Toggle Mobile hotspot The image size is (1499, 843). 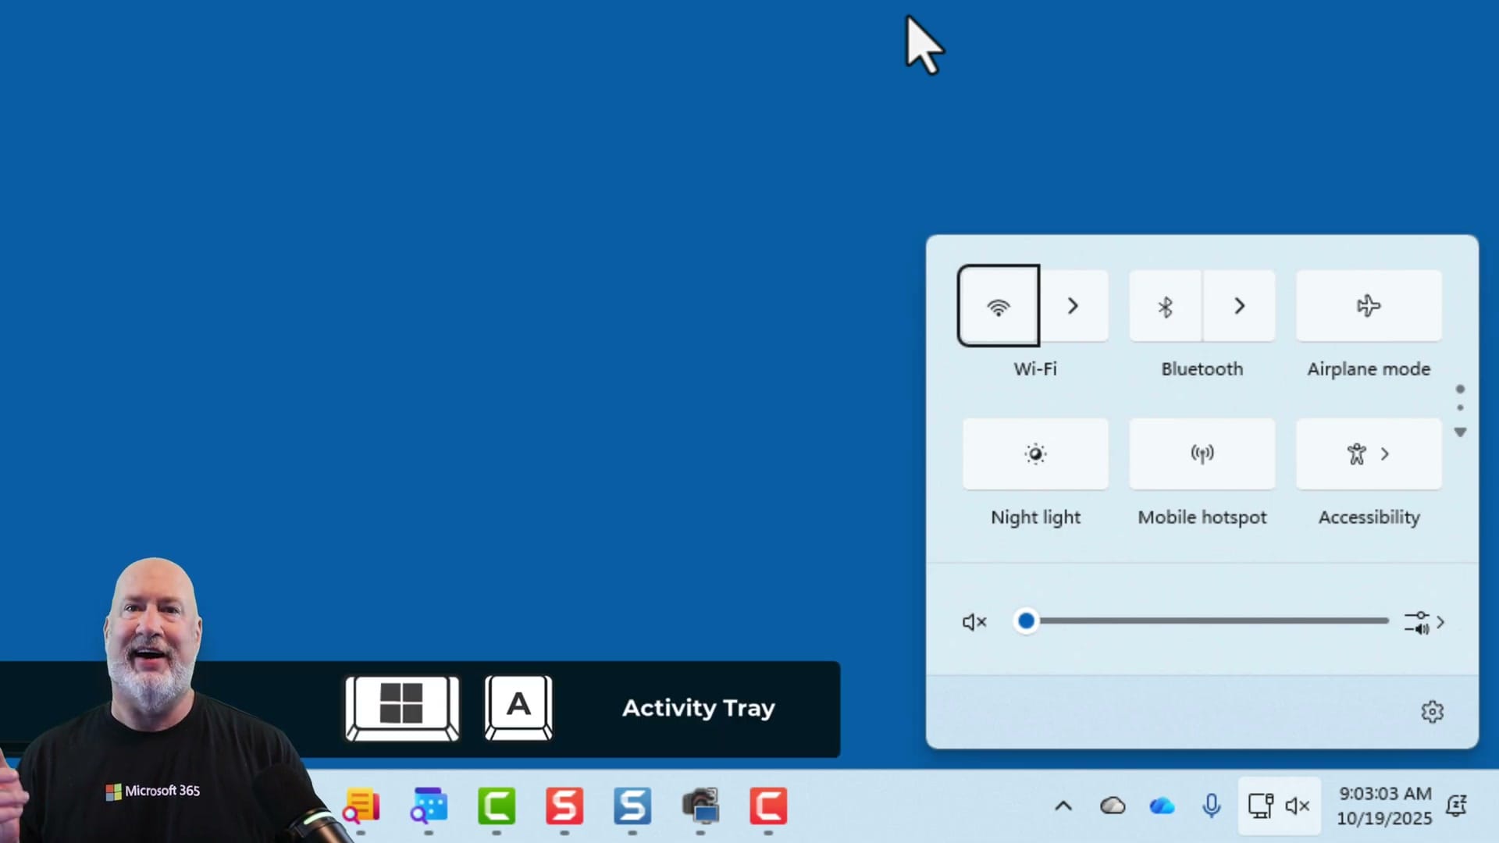[1202, 454]
